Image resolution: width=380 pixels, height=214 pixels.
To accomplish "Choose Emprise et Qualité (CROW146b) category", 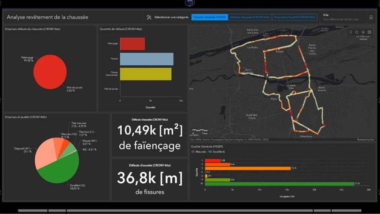I will coord(294,17).
